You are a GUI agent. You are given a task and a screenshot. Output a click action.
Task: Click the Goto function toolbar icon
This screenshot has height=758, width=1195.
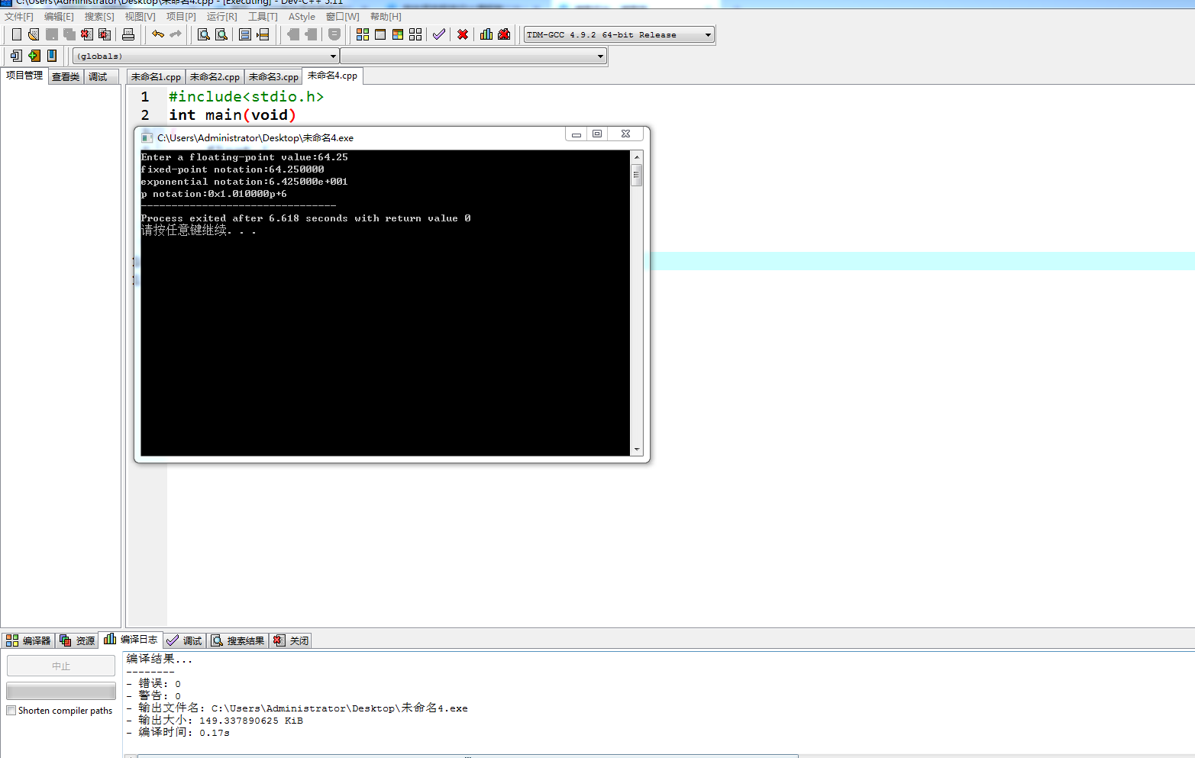[245, 34]
